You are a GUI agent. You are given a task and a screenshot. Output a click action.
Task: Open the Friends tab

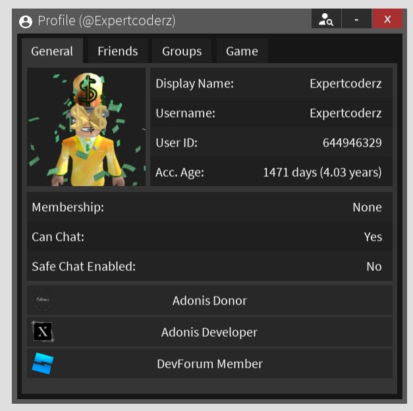click(118, 51)
